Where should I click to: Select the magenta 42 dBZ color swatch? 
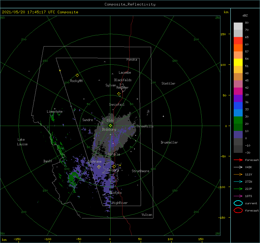point(238,91)
